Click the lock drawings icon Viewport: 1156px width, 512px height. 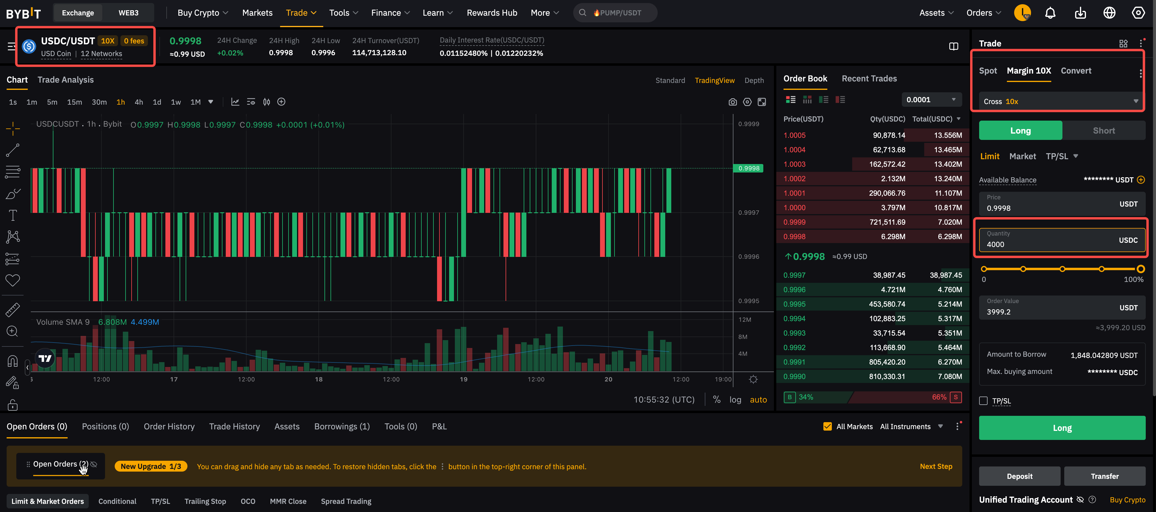(x=13, y=405)
